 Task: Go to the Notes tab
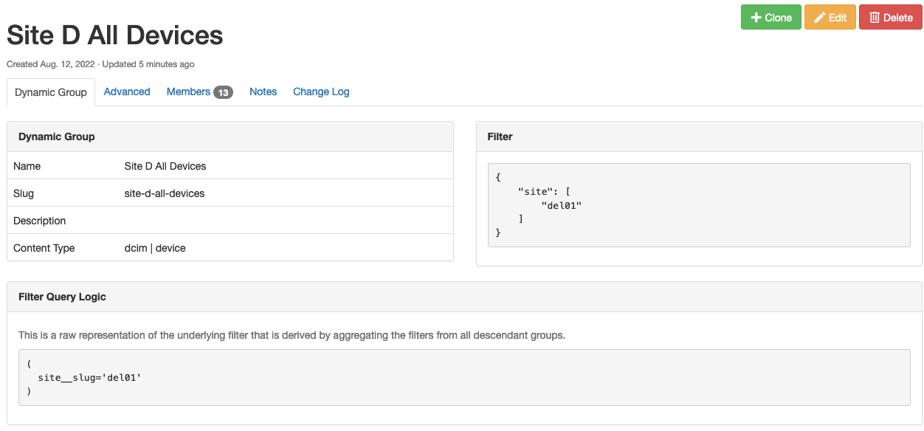pyautogui.click(x=263, y=92)
